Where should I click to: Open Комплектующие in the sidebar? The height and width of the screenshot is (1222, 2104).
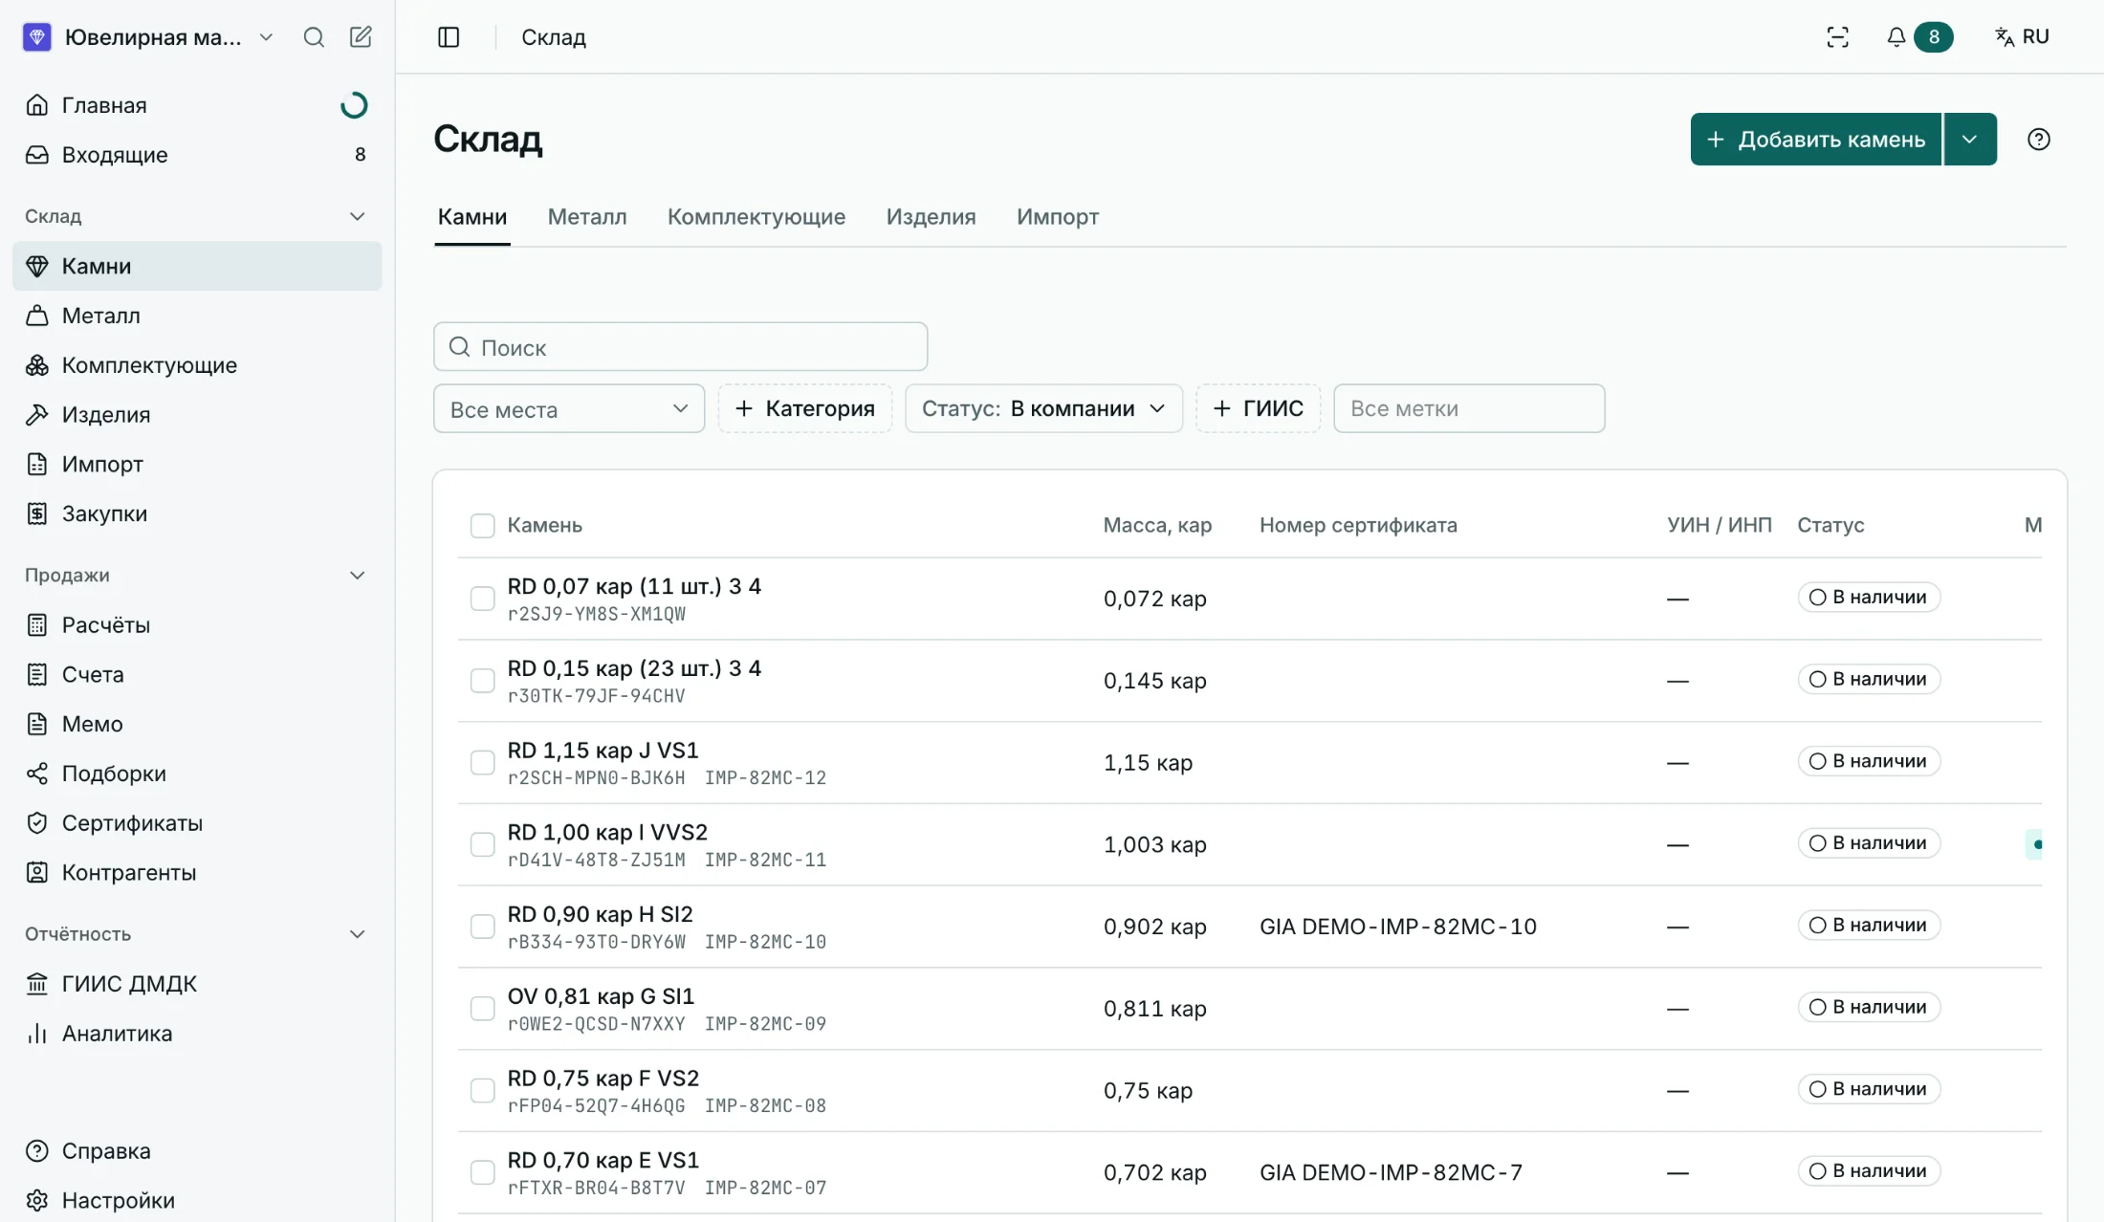pyautogui.click(x=197, y=365)
